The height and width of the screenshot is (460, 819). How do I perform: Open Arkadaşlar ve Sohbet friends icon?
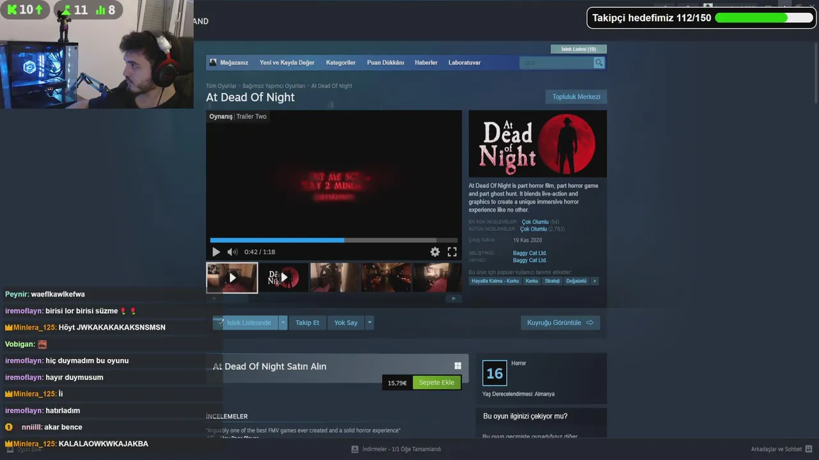[x=809, y=449]
